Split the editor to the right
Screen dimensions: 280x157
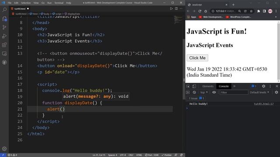click(x=176, y=9)
